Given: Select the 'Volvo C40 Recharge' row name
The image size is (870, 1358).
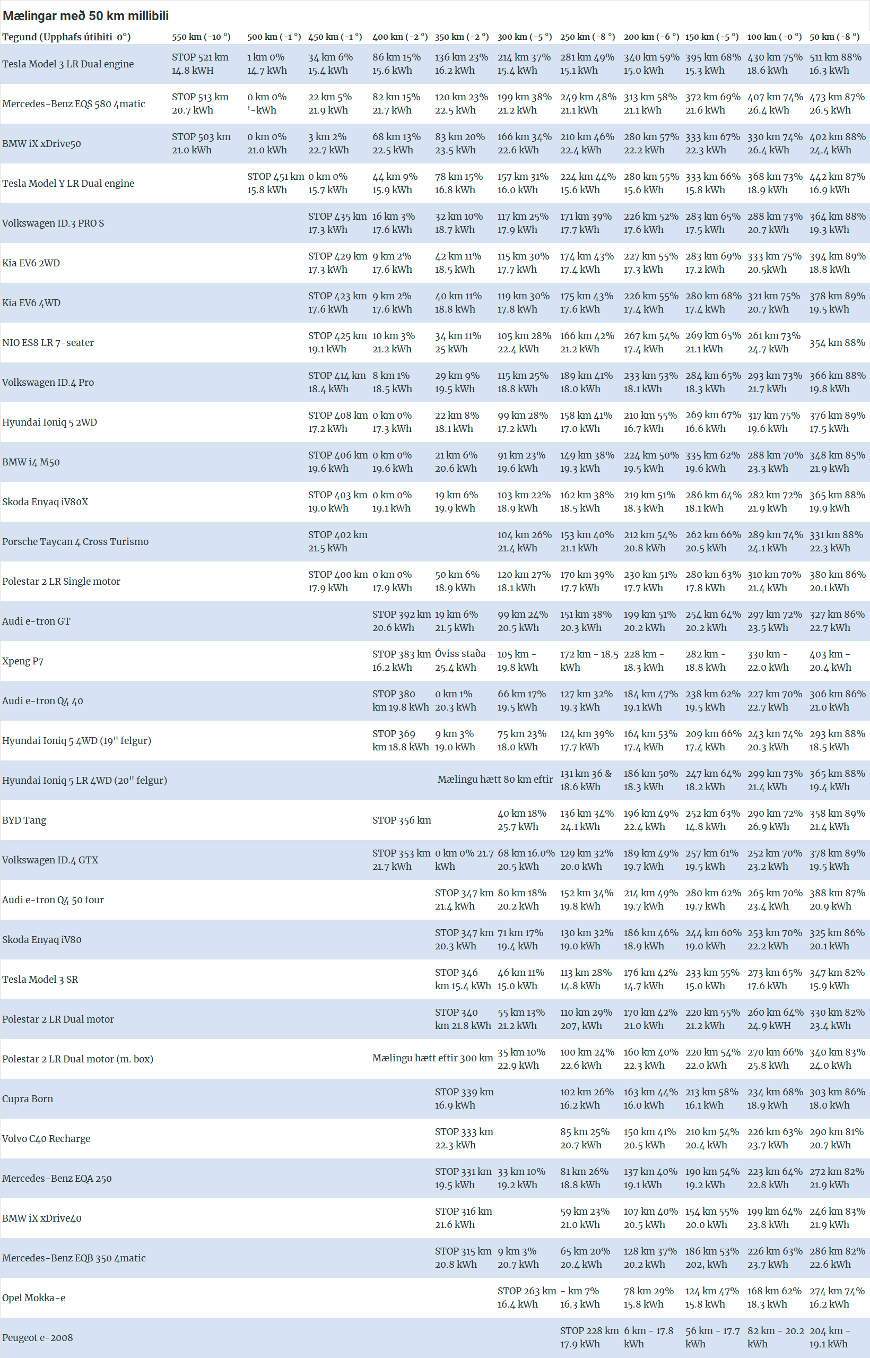Looking at the screenshot, I should 46,1139.
